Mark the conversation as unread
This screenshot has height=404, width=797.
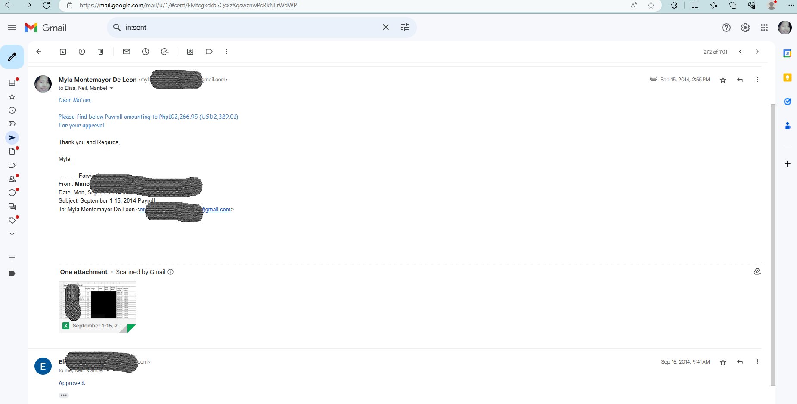click(x=127, y=52)
